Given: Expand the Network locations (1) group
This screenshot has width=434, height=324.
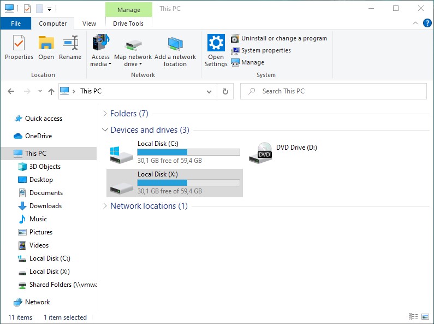Looking at the screenshot, I should (105, 206).
